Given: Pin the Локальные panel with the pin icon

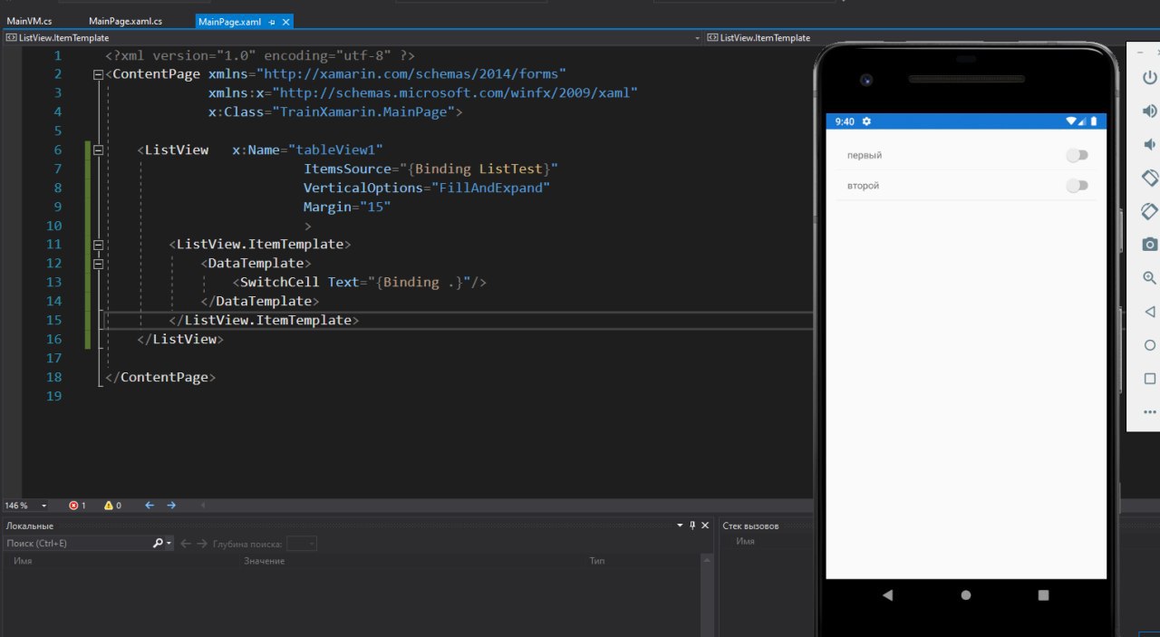Looking at the screenshot, I should click(x=692, y=526).
